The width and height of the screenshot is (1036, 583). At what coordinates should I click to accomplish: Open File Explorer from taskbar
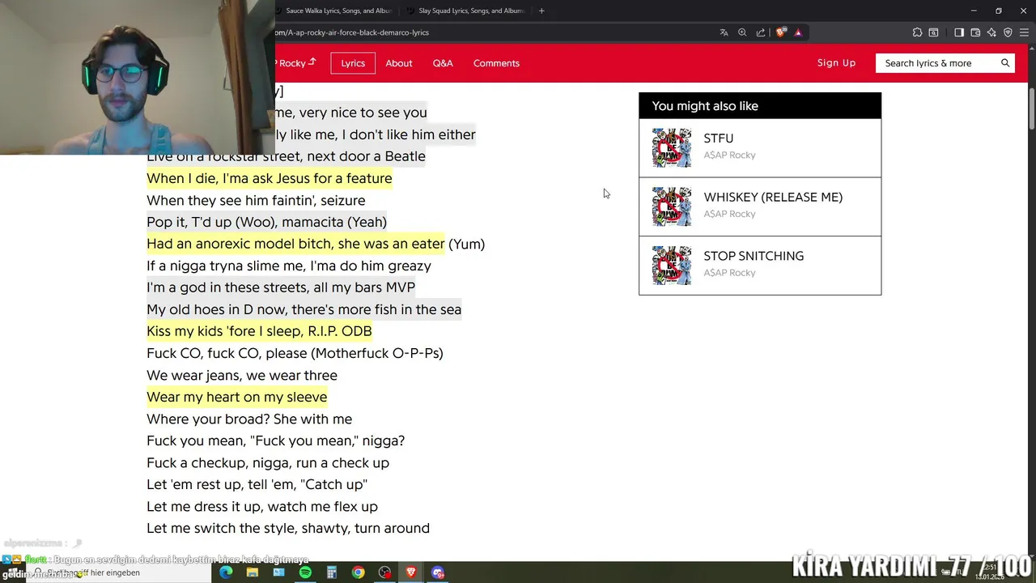(253, 572)
